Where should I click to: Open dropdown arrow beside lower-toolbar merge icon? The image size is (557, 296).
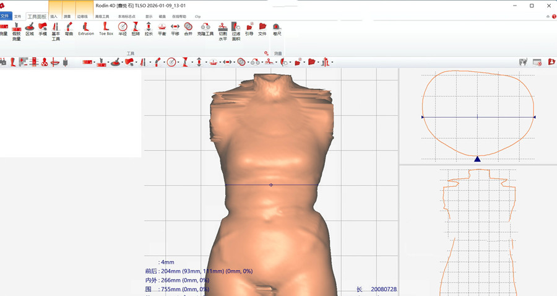click(248, 62)
